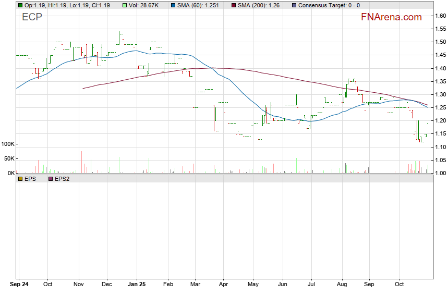This screenshot has height=295, width=448.
Task: Click the gold EPS legend swatch
Action: point(20,179)
